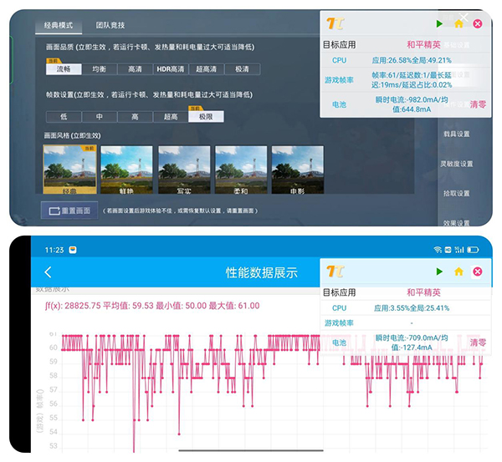Image resolution: width=502 pixels, height=462 pixels.
Task: Go back using arrow left of 性能数据展示
Action: (48, 272)
